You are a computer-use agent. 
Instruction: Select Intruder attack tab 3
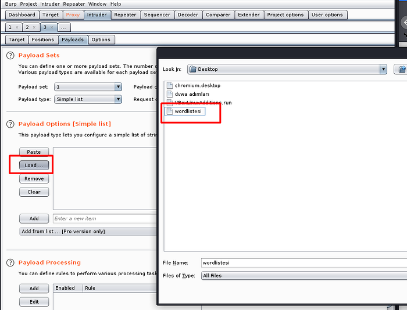(x=45, y=27)
